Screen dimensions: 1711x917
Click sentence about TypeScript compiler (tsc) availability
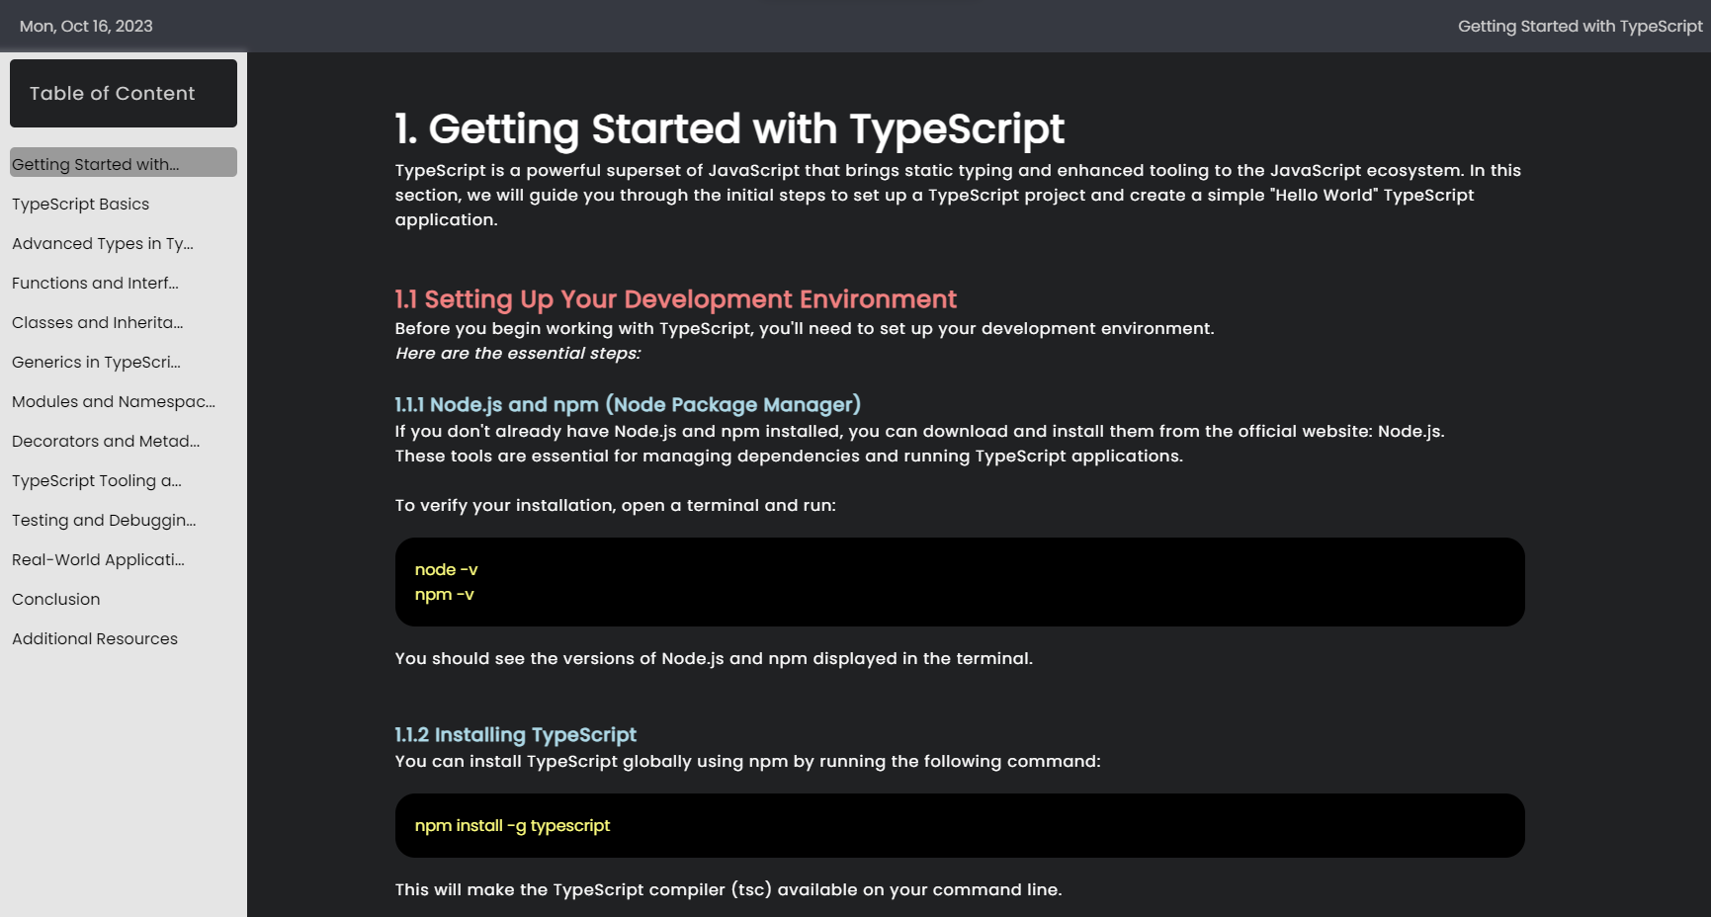(x=728, y=889)
